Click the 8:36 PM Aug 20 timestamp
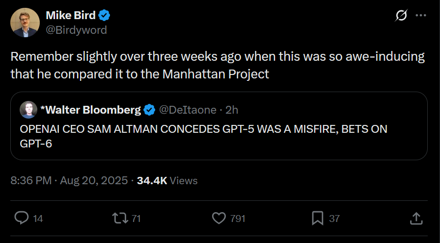The image size is (440, 243). 69,180
